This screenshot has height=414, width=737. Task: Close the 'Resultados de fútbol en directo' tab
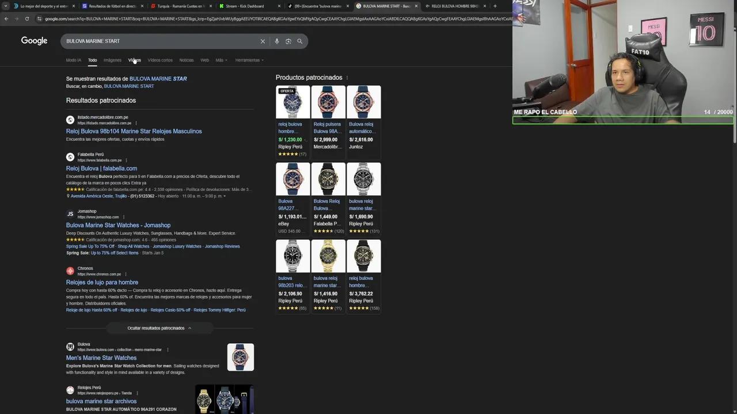(x=142, y=6)
